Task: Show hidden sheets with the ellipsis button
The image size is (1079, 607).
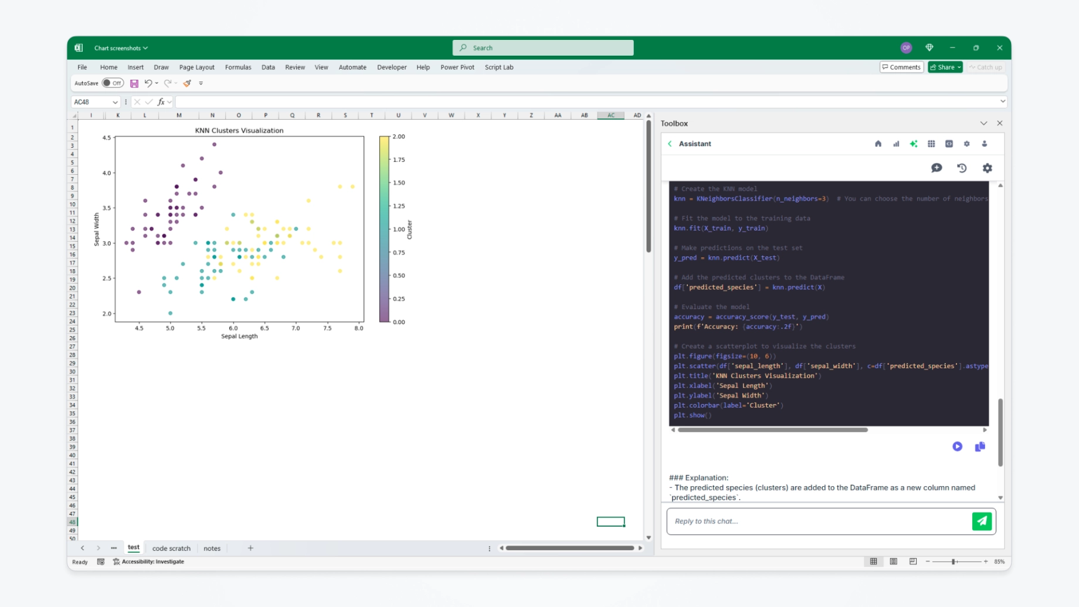Action: (114, 548)
